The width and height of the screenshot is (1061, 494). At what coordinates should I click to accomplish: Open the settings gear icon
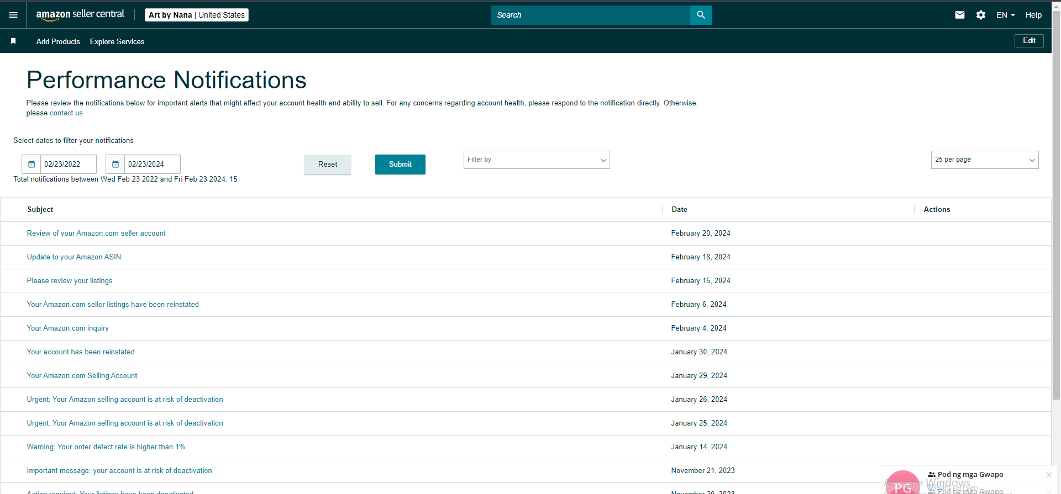point(981,15)
